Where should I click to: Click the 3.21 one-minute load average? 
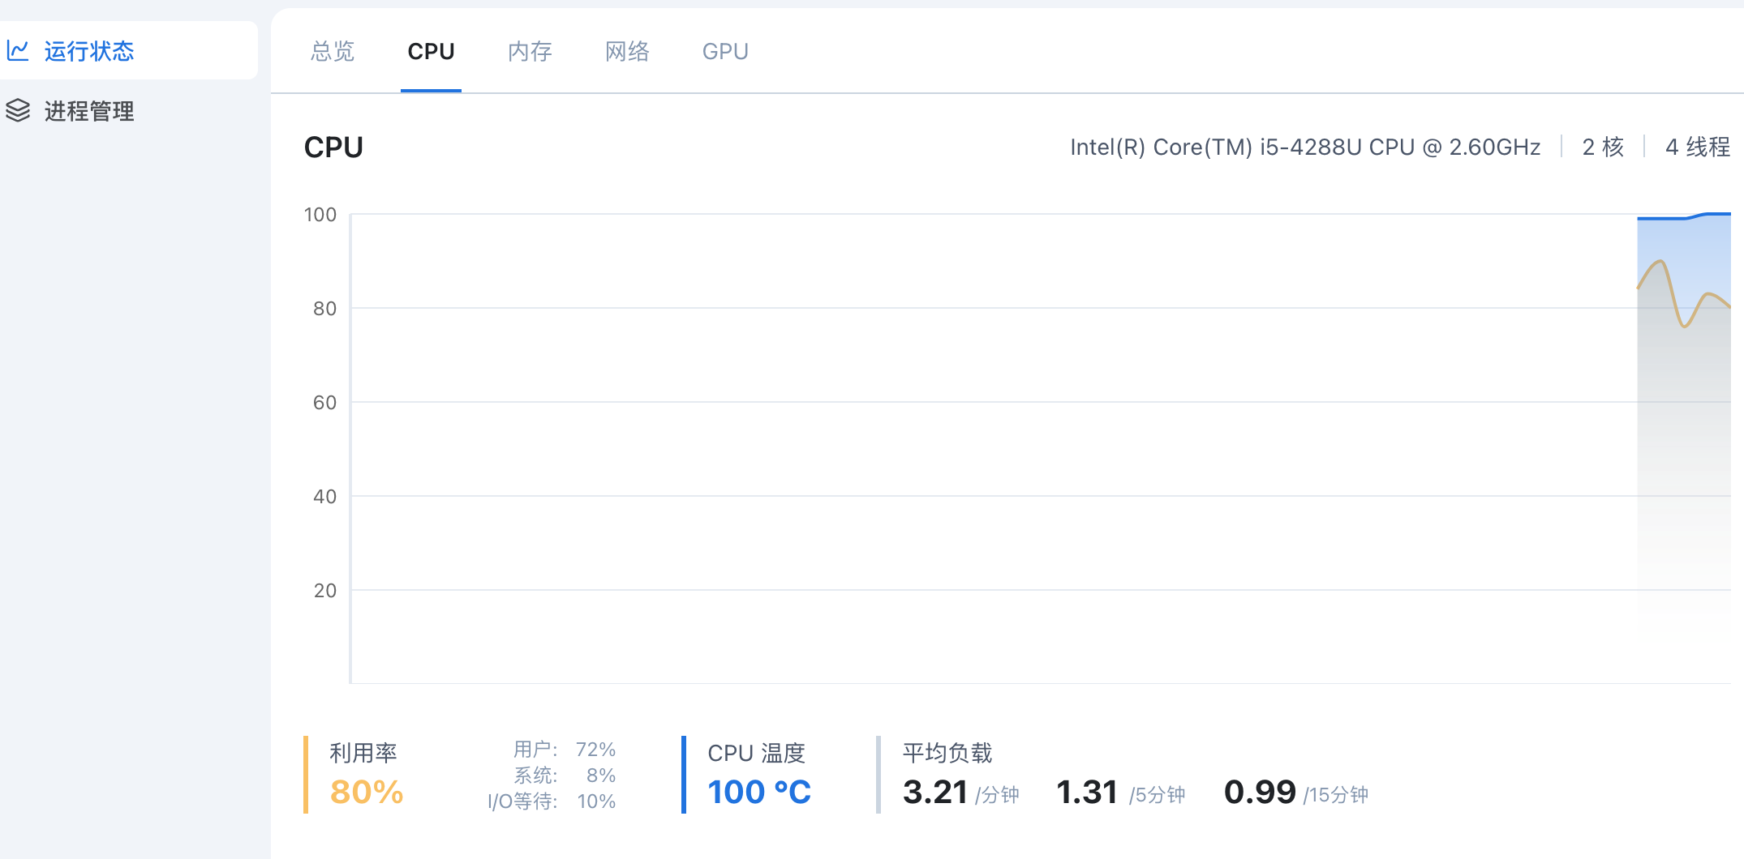tap(935, 793)
